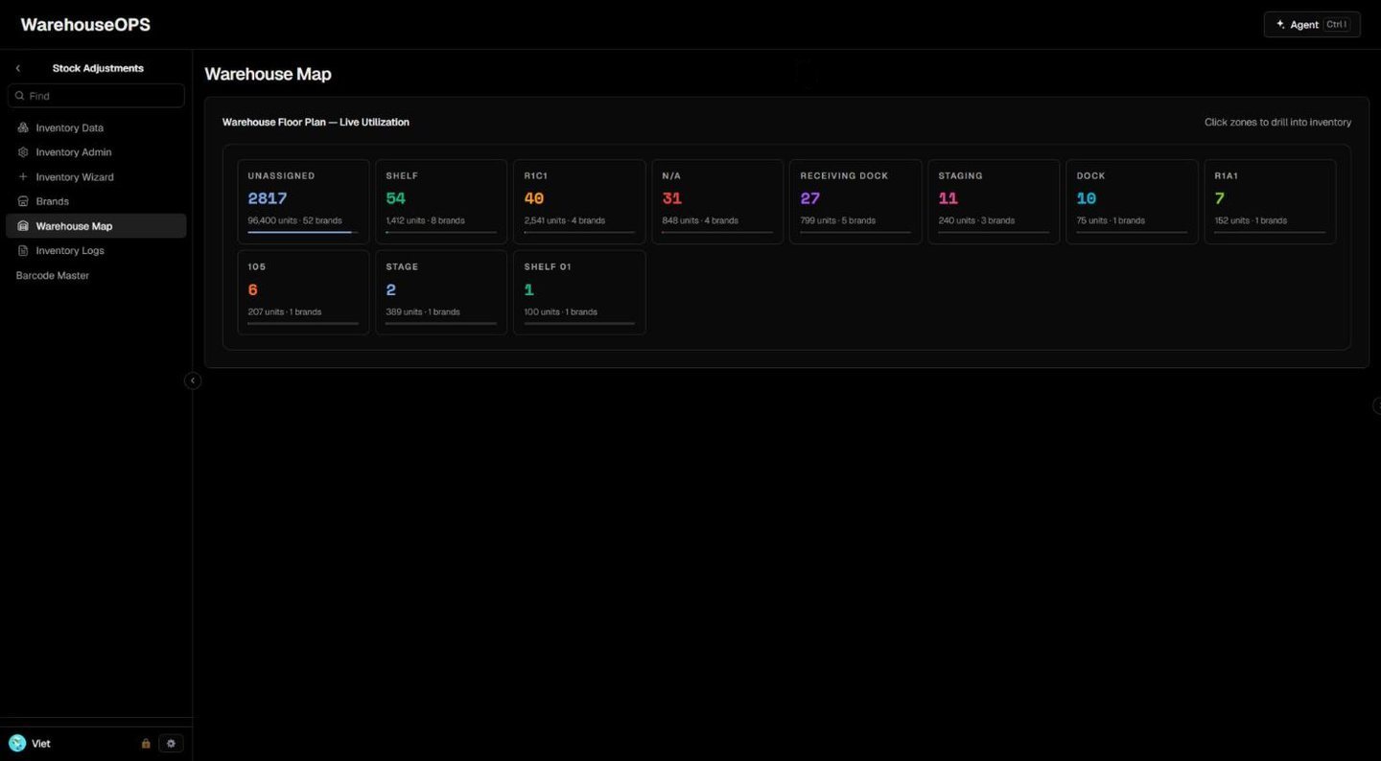Open the SHELF 01 zone card

579,292
